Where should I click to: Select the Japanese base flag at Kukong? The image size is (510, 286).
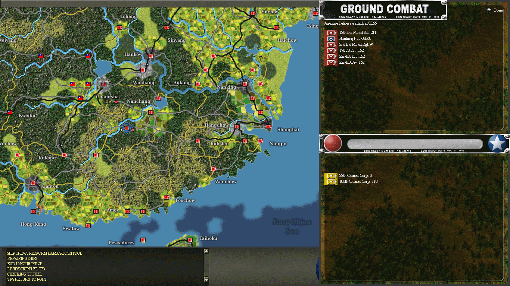pyautogui.click(x=65, y=155)
